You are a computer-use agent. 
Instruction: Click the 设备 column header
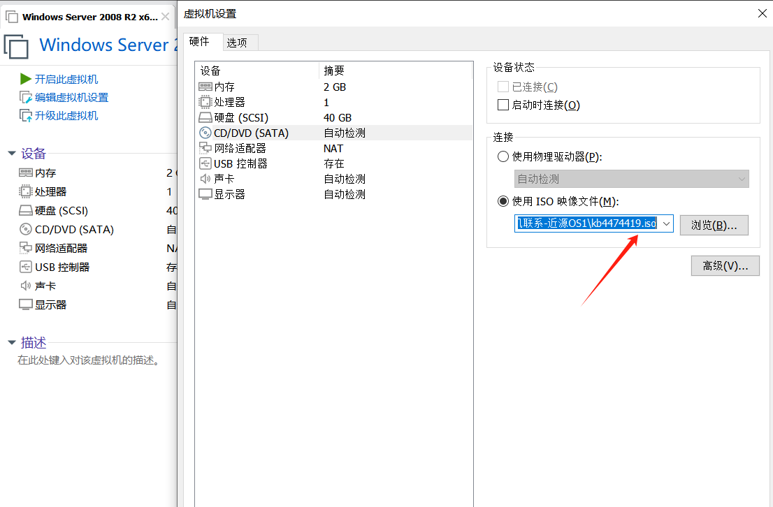click(x=257, y=71)
